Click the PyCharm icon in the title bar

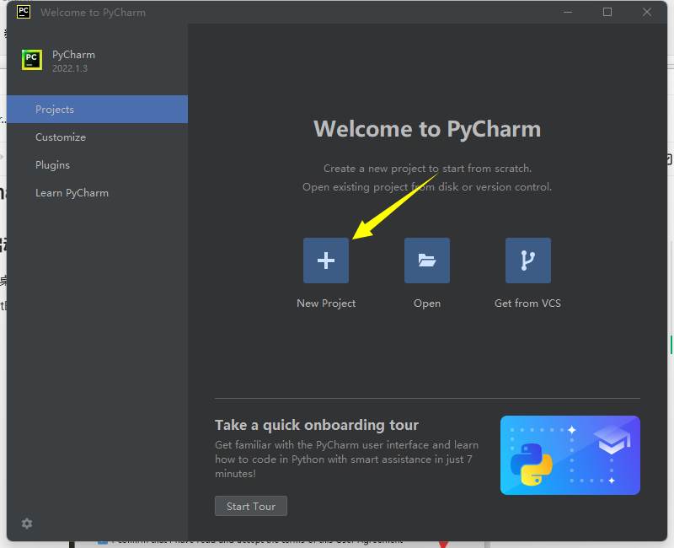[24, 12]
